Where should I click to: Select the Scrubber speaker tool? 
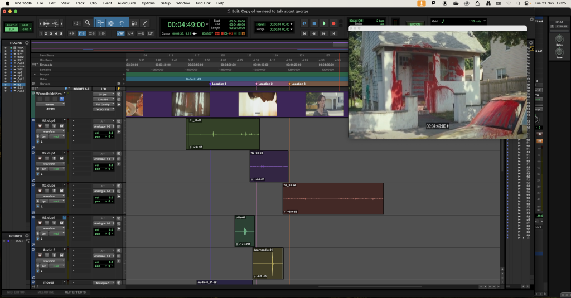click(134, 23)
